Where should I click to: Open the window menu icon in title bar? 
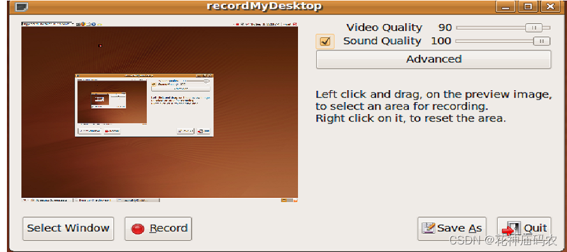(x=22, y=6)
